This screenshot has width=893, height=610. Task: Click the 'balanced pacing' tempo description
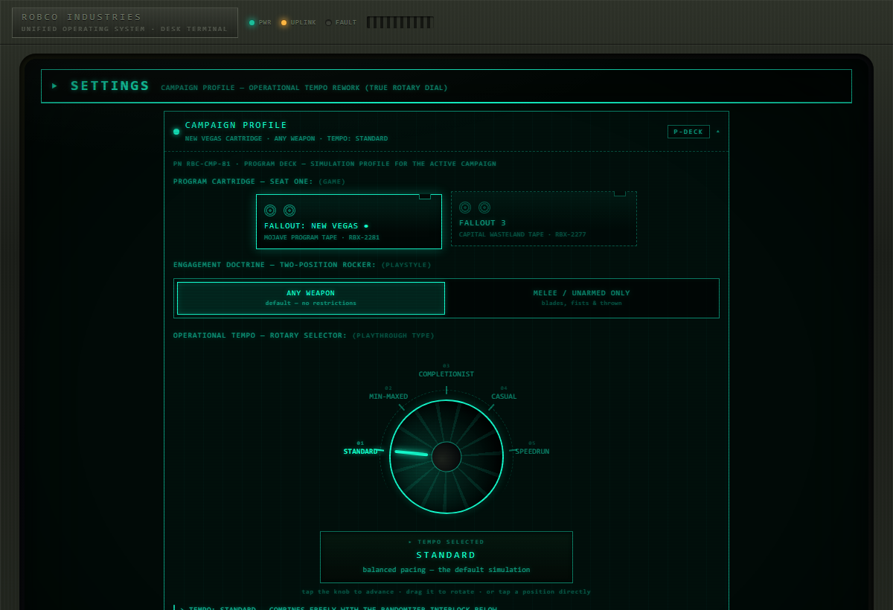pos(446,570)
